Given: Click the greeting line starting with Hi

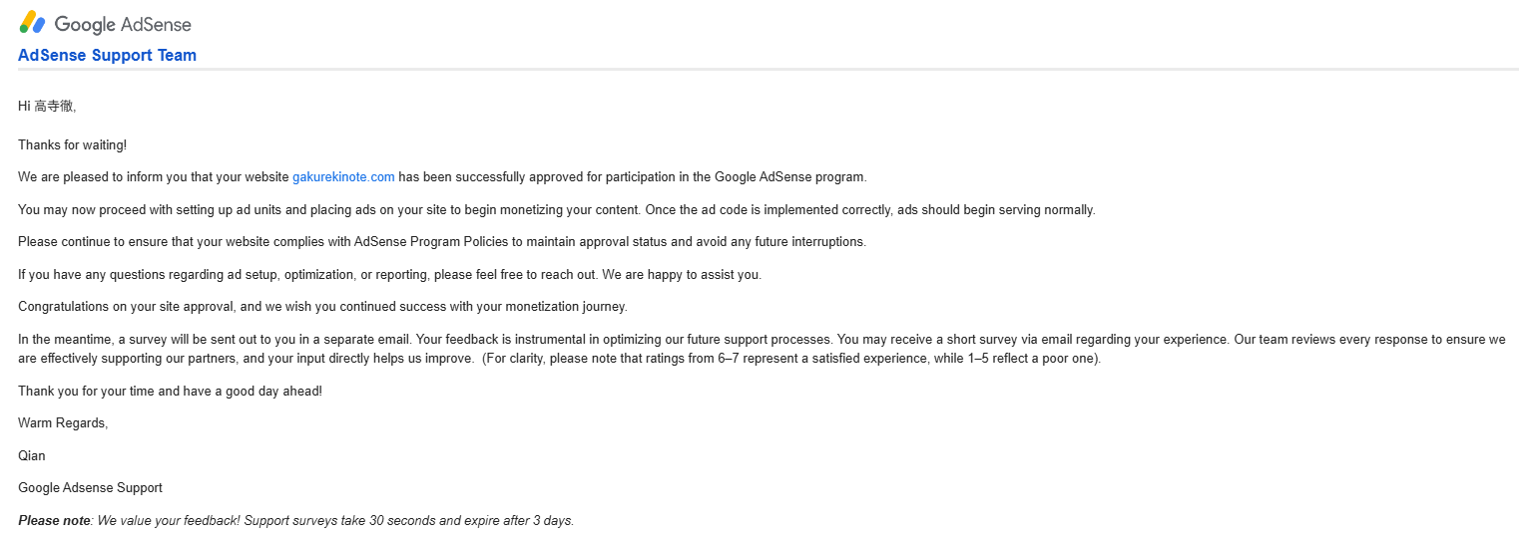Looking at the screenshot, I should (x=47, y=106).
